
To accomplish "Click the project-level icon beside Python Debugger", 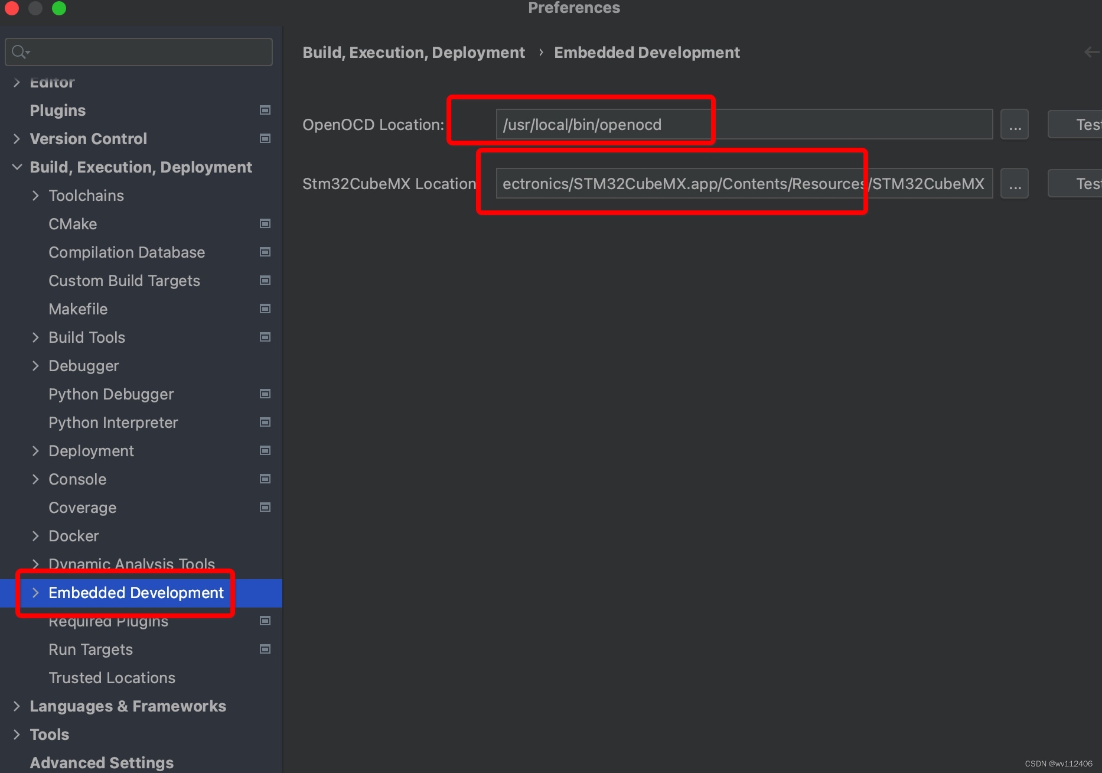I will tap(265, 394).
